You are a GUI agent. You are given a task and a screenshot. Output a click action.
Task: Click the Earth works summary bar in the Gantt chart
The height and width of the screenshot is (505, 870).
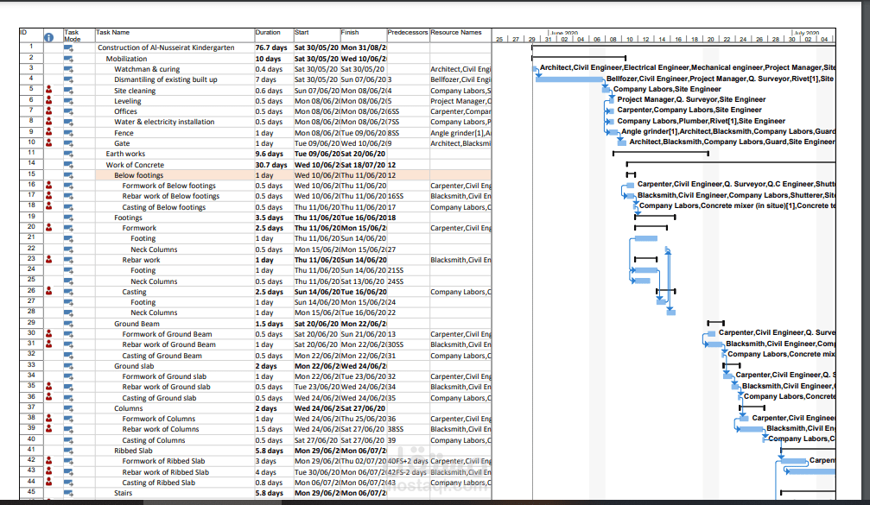point(660,153)
